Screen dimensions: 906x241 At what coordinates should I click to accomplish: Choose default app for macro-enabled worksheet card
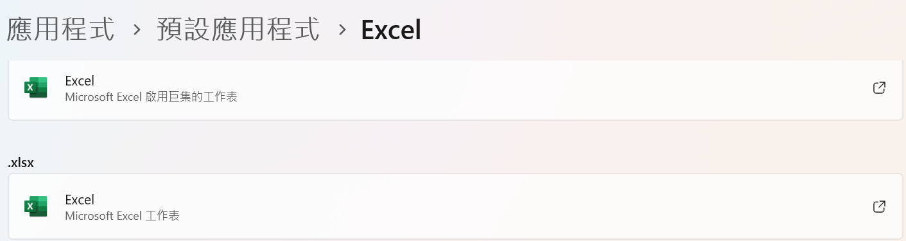(455, 89)
